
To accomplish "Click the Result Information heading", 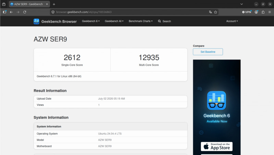I will pos(50,91).
